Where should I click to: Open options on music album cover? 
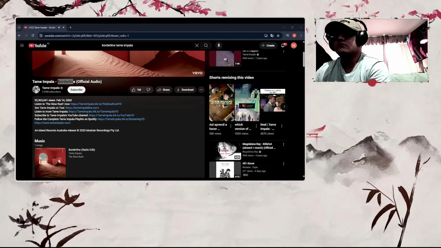pos(63,151)
